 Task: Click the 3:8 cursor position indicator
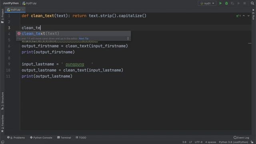point(184,142)
